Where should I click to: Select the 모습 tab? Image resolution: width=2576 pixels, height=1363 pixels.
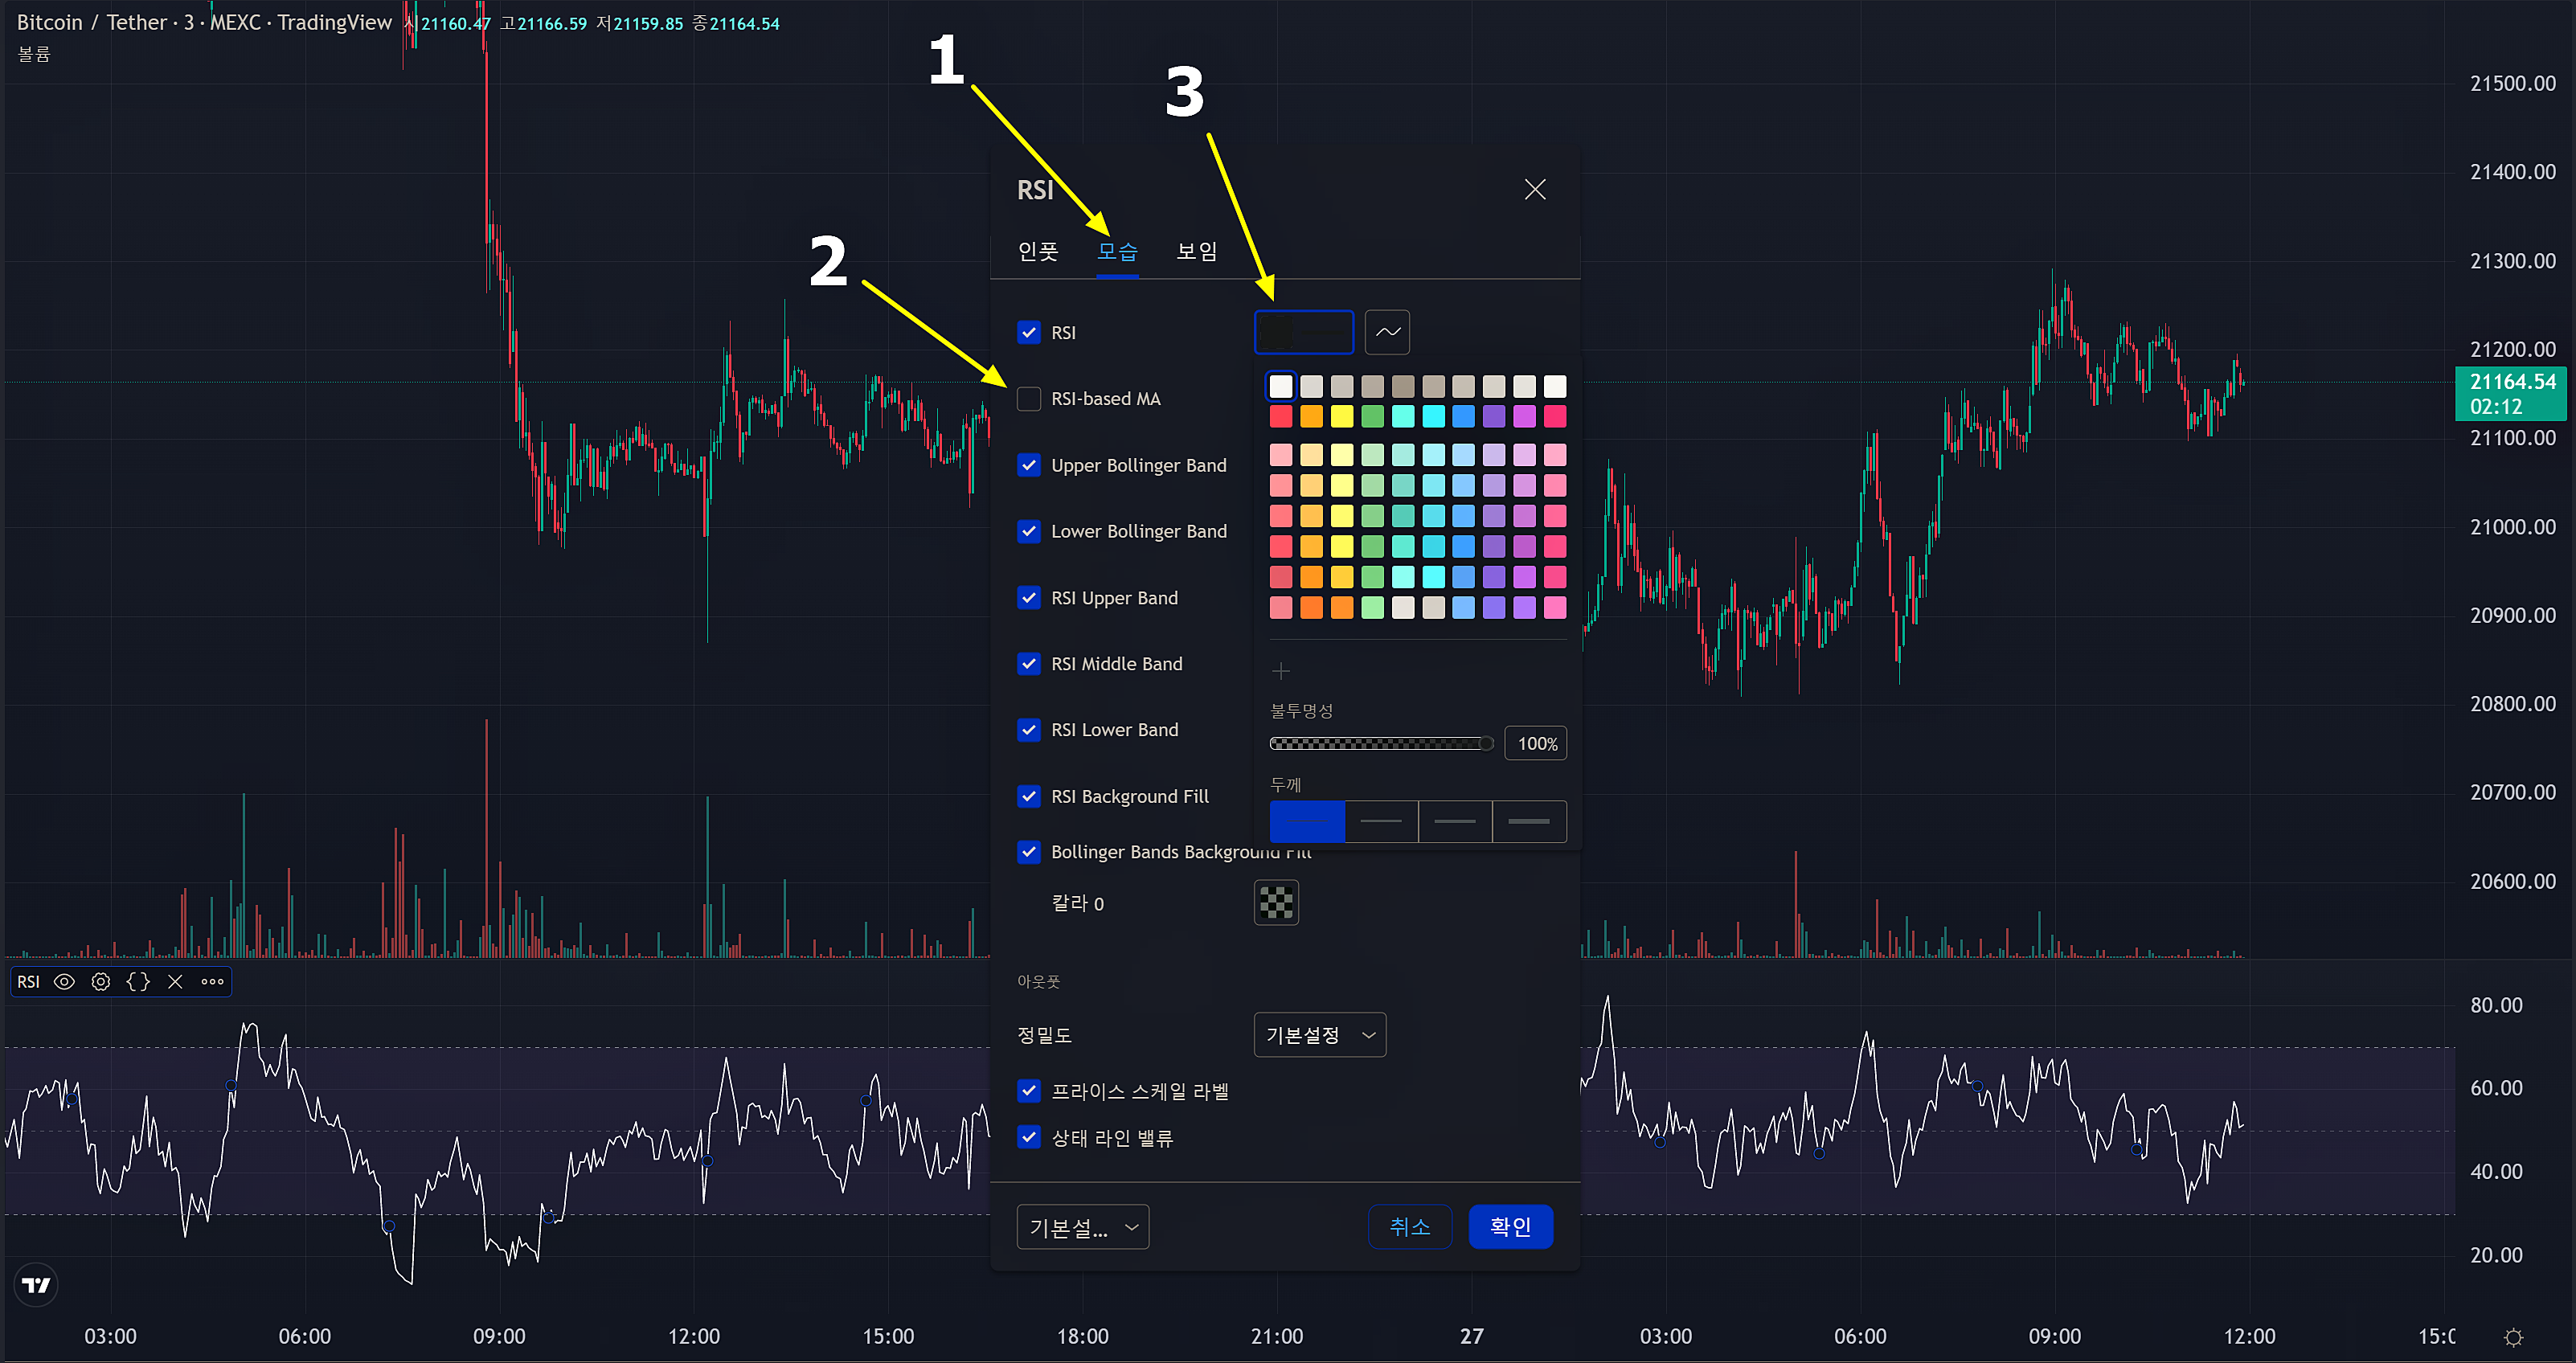[1117, 251]
